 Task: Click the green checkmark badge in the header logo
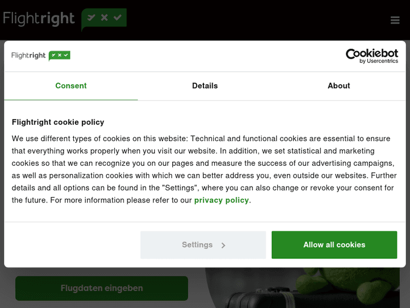(x=104, y=18)
